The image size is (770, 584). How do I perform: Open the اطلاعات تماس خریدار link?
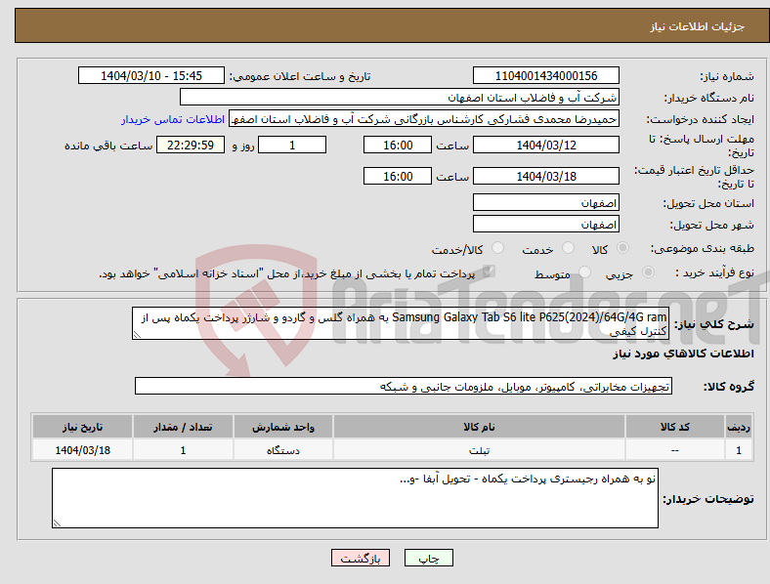[x=173, y=119]
